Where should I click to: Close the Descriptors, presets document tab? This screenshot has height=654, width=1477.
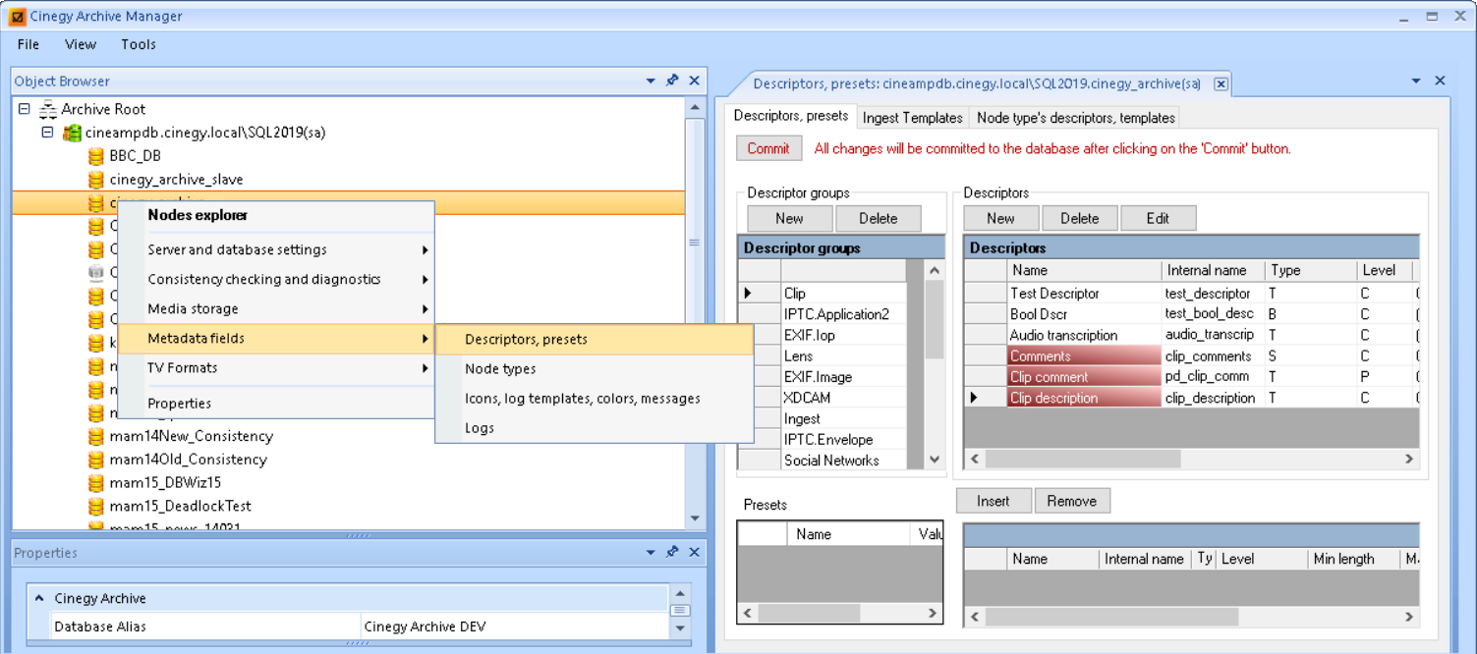(x=1221, y=84)
